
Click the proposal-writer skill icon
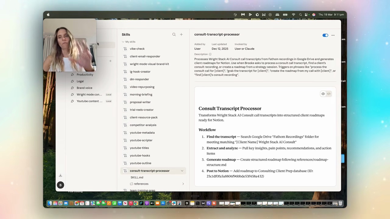coord(125,102)
